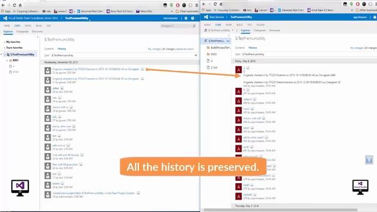Open the help question-mark icon in left TFS header
Image resolution: width=377 pixels, height=212 pixels.
pos(193,18)
